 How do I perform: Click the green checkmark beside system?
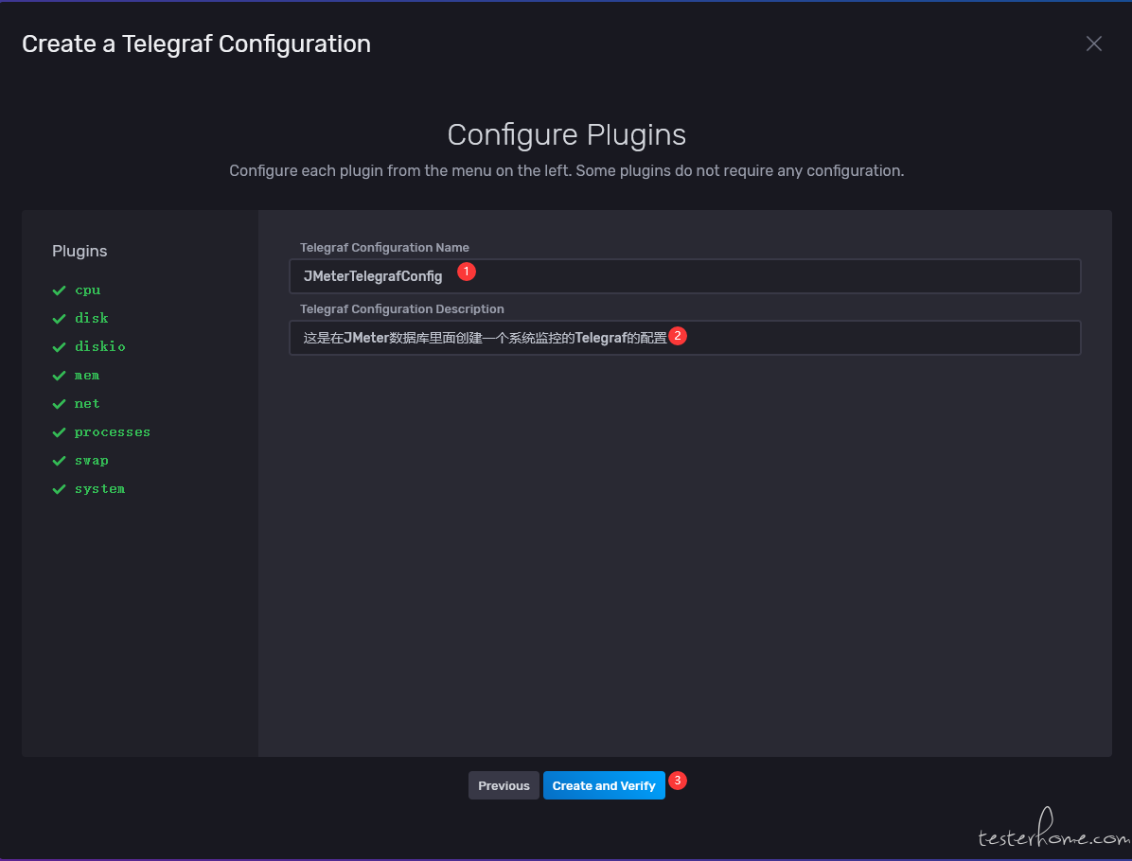(60, 488)
